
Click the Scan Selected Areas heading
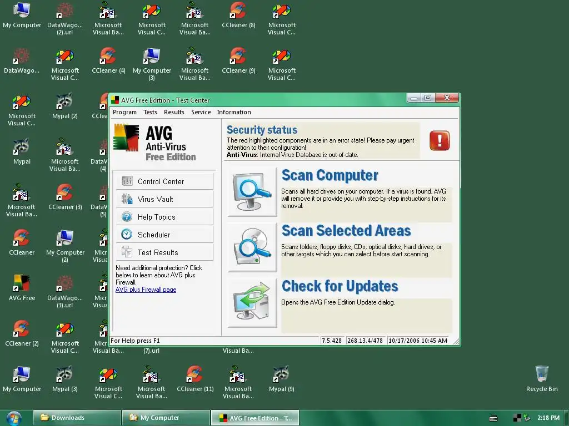[346, 231]
